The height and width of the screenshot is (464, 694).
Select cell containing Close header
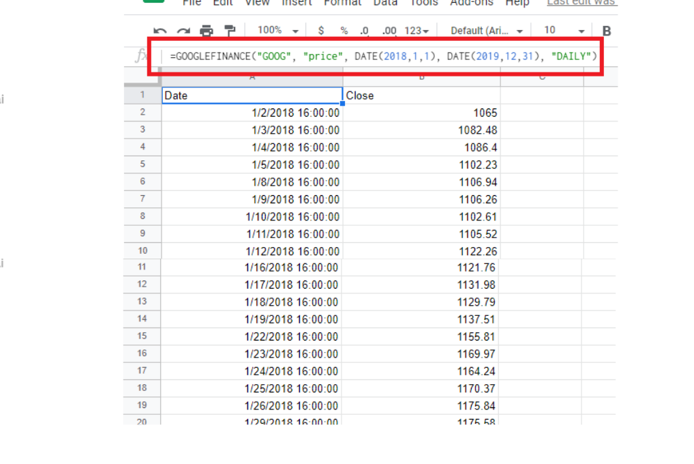click(x=421, y=96)
